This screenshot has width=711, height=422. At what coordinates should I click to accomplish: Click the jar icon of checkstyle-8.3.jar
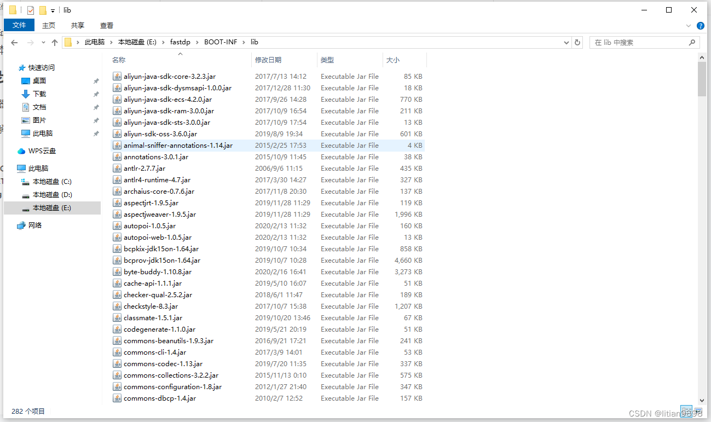[117, 307]
